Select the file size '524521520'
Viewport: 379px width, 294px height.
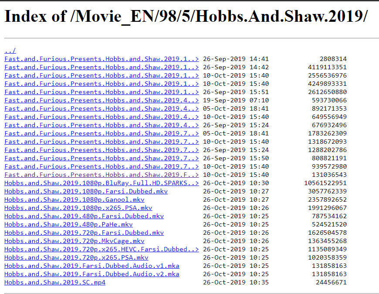click(x=329, y=224)
